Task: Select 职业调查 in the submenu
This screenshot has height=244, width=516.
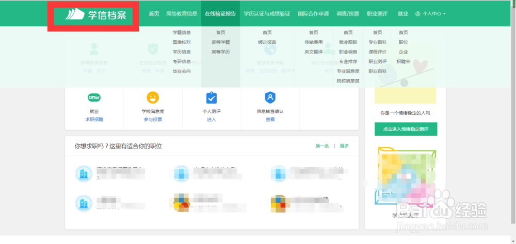Action: [348, 52]
